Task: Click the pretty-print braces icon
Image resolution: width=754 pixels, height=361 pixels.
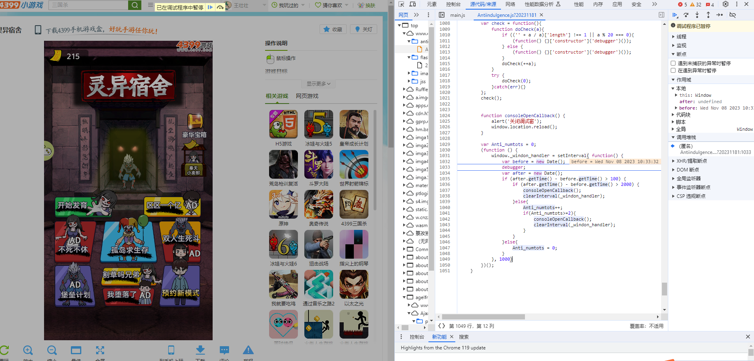Action: pyautogui.click(x=442, y=326)
